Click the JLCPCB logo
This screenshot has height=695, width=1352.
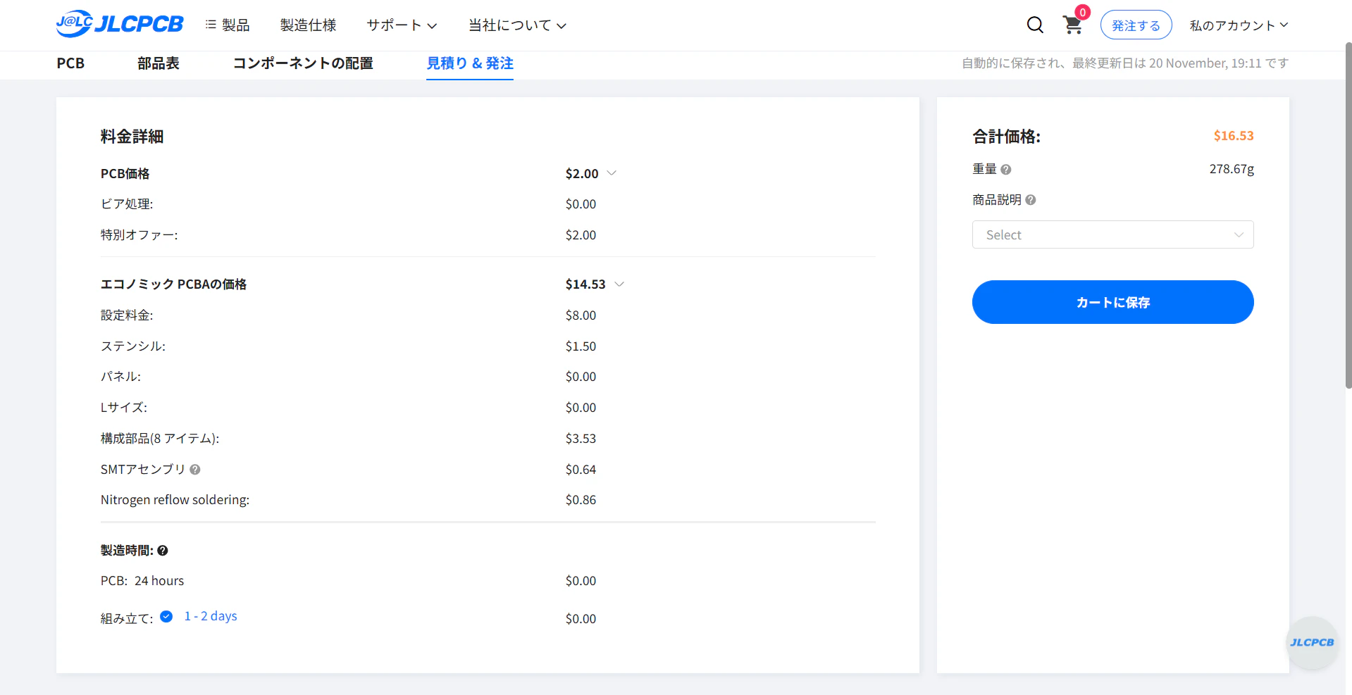[120, 24]
